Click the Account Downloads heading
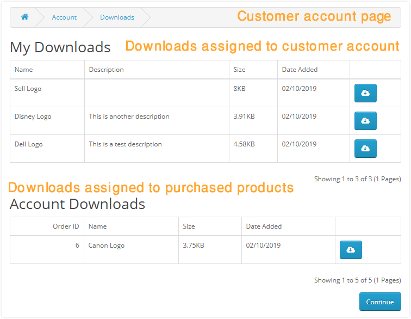 77,204
